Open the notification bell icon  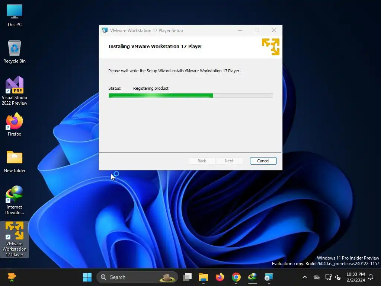371,277
